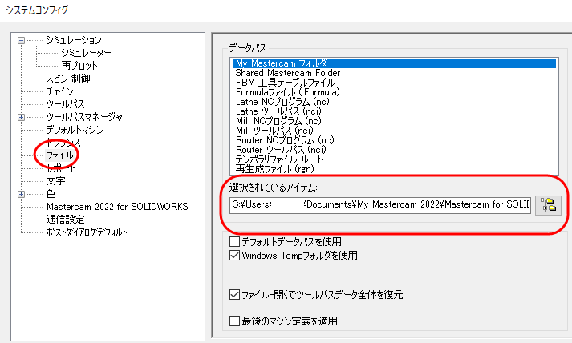The image size is (572, 343).
Task: Expand the ツールパスマネージャ tree node
Action: point(21,117)
